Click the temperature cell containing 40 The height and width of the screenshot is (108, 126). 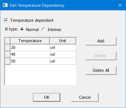[x=30, y=54]
